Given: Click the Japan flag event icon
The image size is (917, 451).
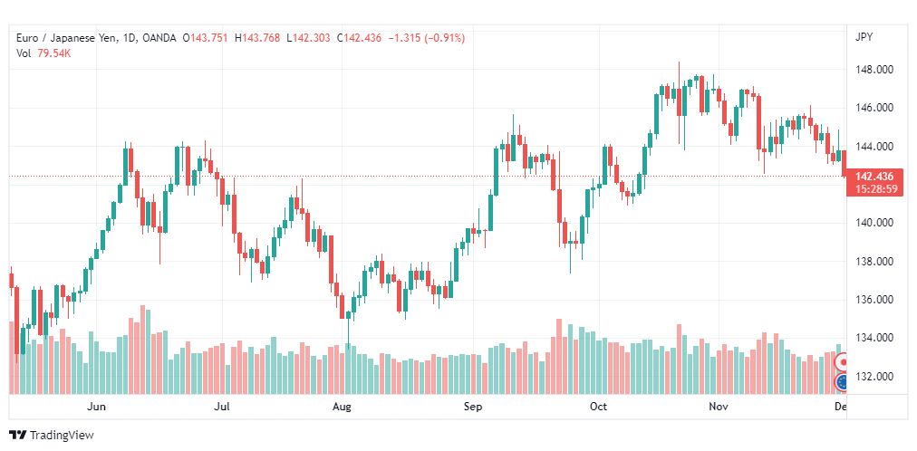Looking at the screenshot, I should click(x=842, y=362).
